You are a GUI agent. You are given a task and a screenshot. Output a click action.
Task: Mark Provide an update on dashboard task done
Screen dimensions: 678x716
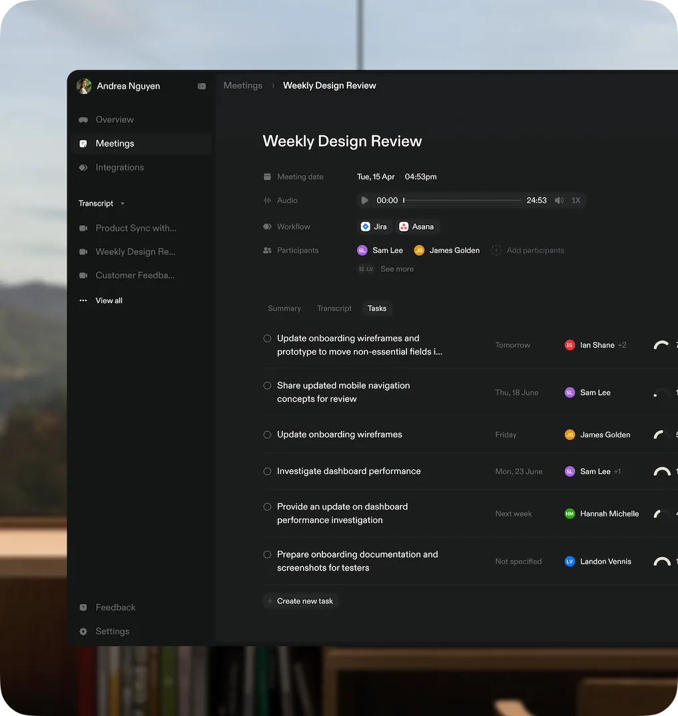[x=268, y=507]
